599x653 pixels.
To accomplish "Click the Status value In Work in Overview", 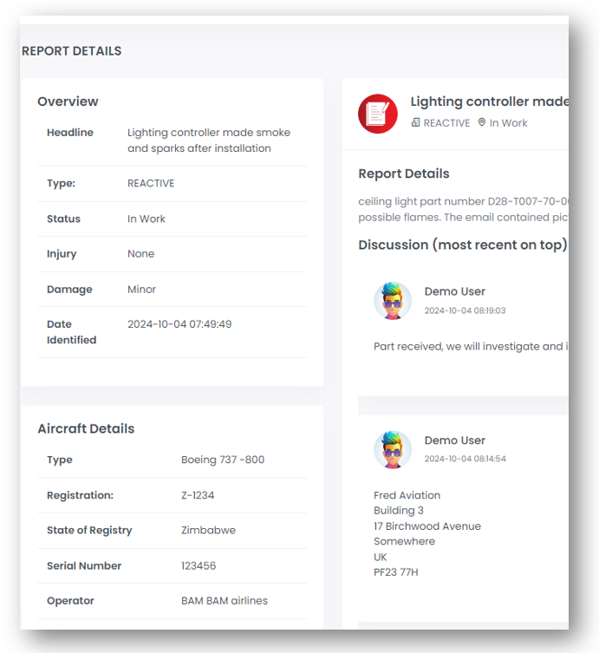I will click(146, 219).
